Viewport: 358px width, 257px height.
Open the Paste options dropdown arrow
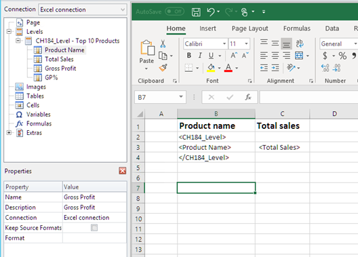point(146,68)
